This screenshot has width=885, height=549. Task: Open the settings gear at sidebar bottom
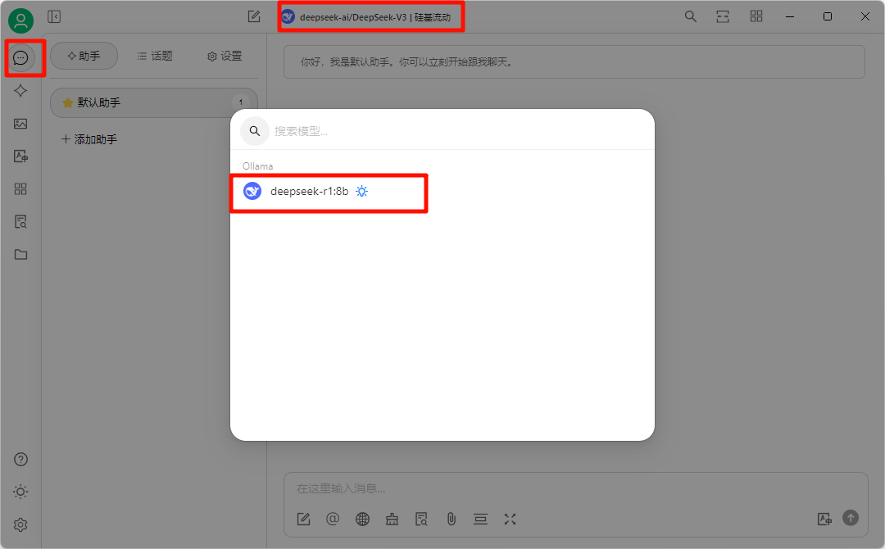(x=20, y=524)
